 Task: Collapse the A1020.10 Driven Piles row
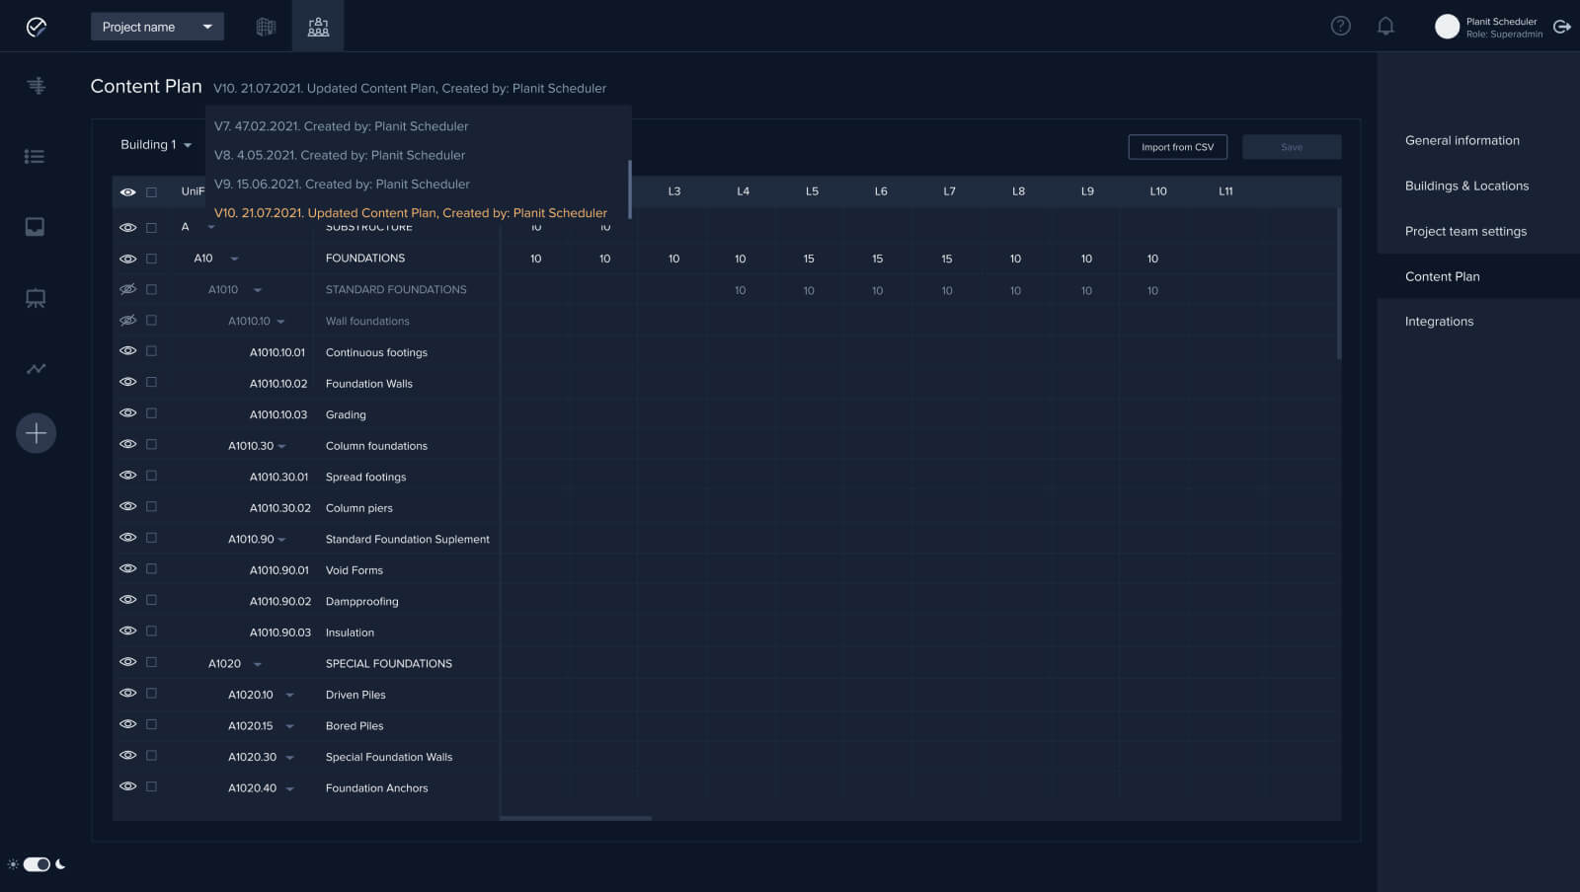click(289, 696)
